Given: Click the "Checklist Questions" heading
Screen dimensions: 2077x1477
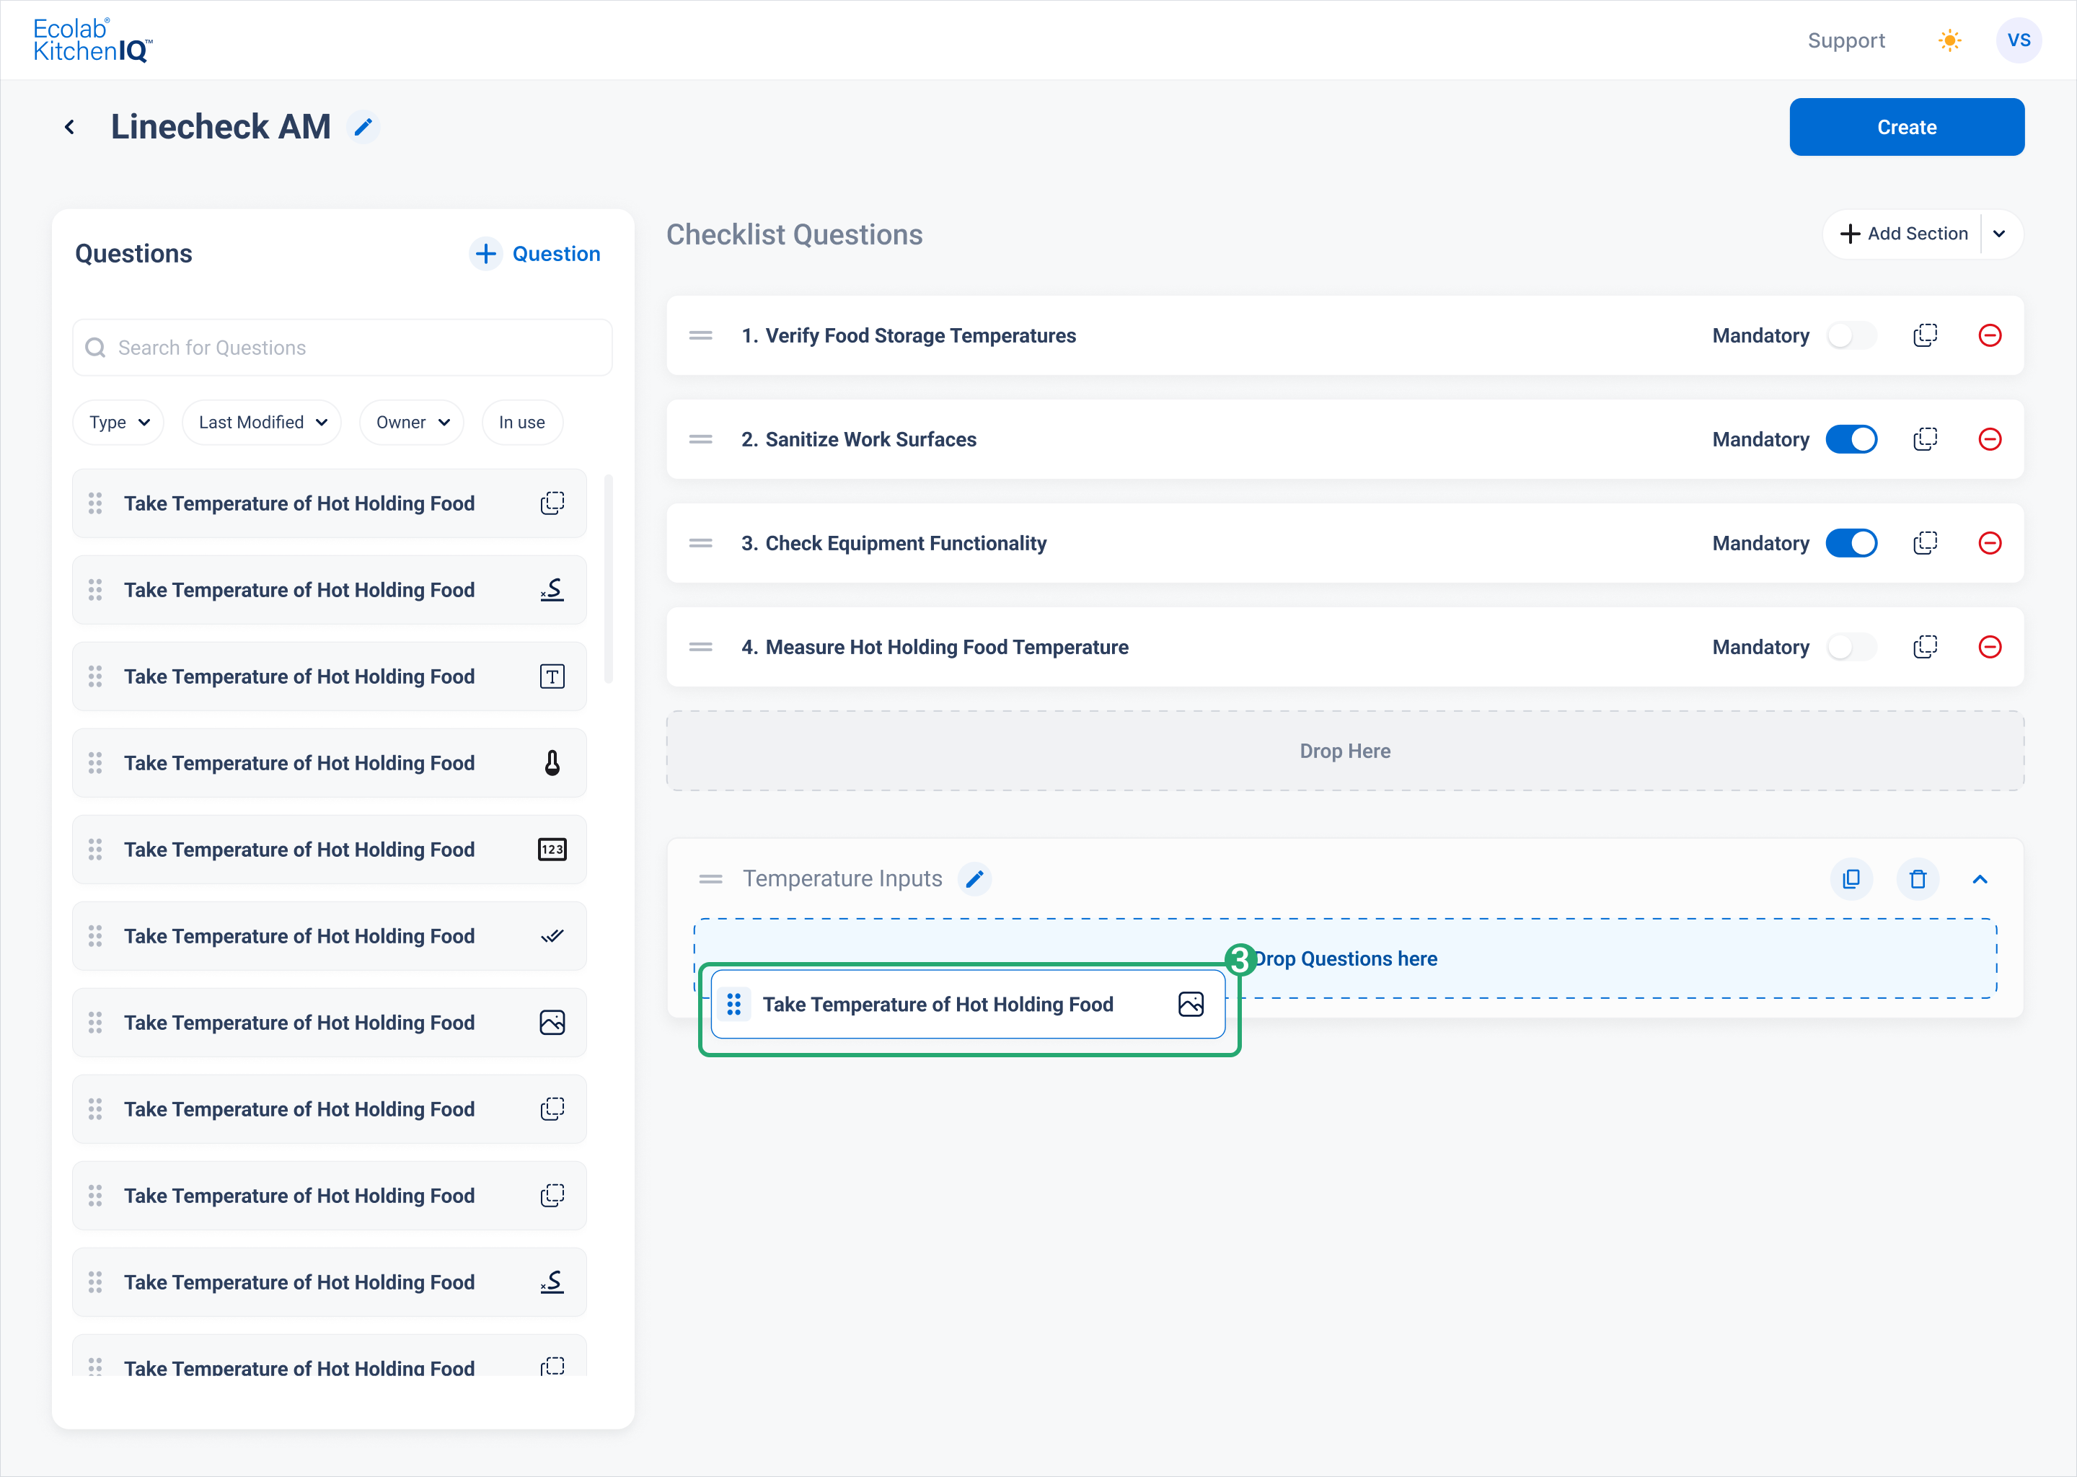Looking at the screenshot, I should tap(795, 234).
